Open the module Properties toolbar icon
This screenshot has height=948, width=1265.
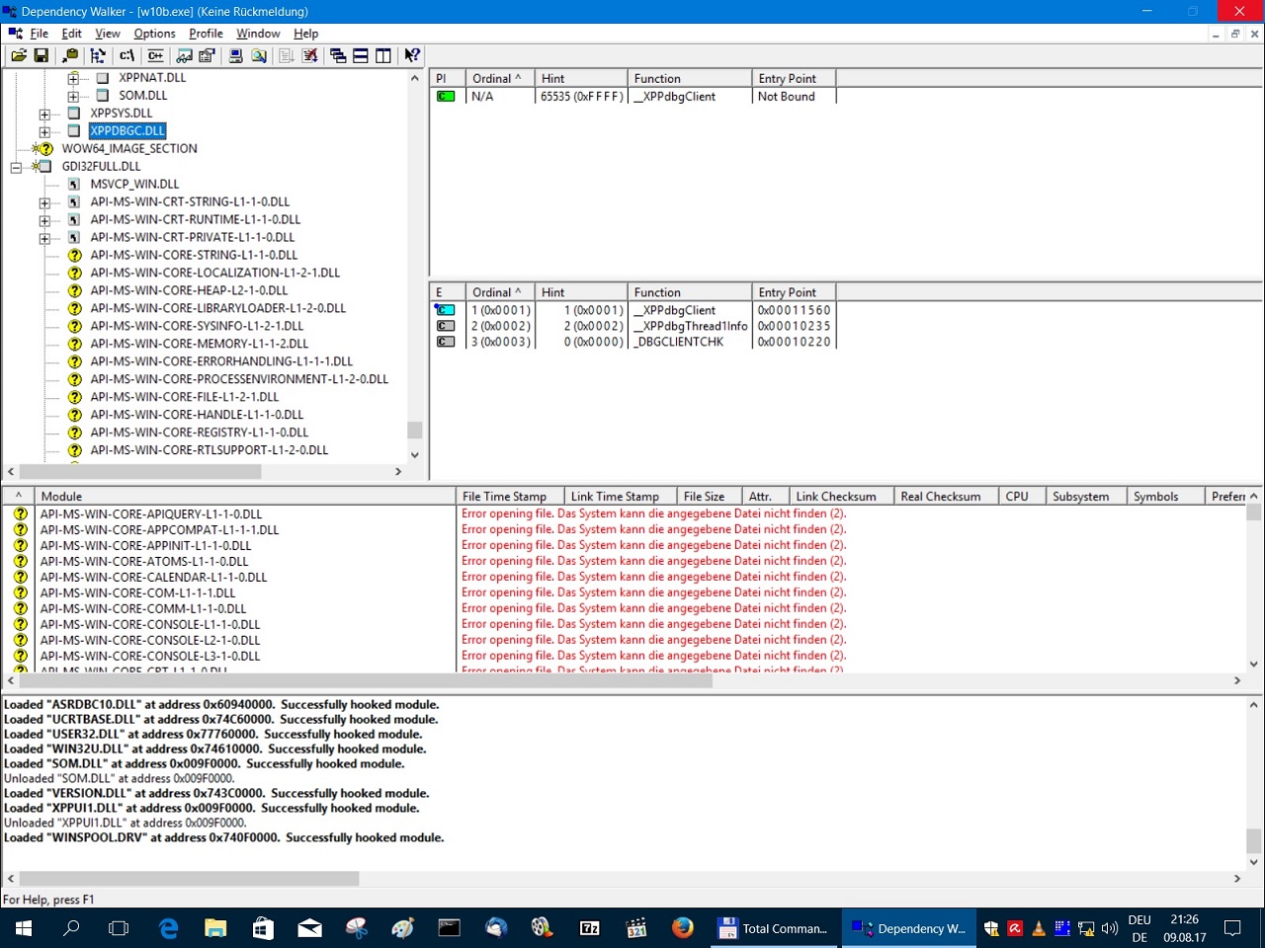click(207, 55)
